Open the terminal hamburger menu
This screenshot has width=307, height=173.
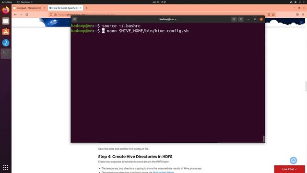pyautogui.click(x=241, y=19)
